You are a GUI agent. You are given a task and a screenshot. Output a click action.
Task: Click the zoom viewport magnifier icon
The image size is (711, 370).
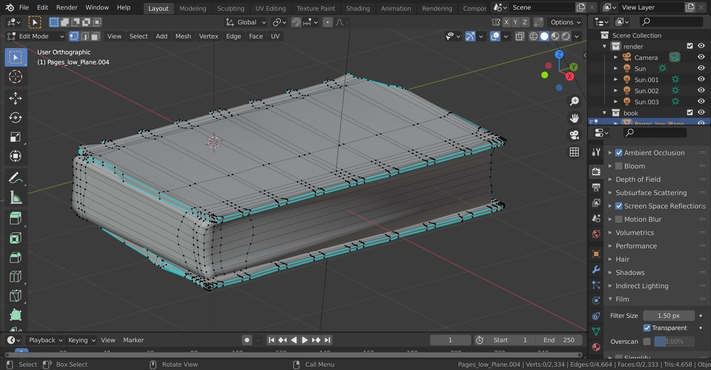pyautogui.click(x=574, y=101)
